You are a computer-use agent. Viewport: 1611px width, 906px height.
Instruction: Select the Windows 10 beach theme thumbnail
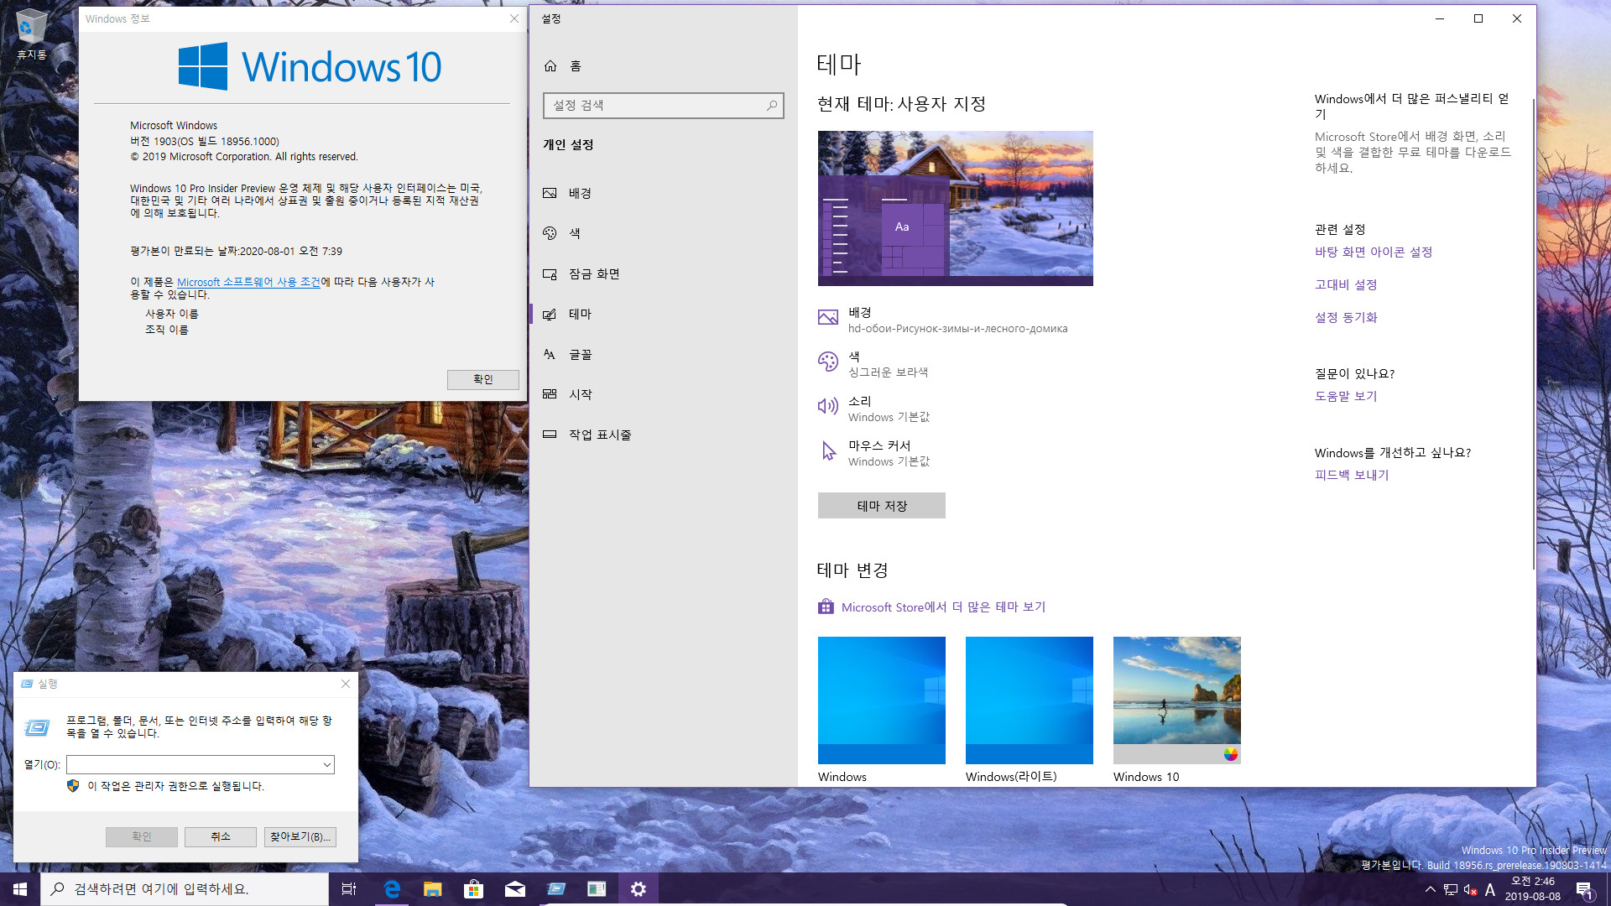pos(1177,700)
